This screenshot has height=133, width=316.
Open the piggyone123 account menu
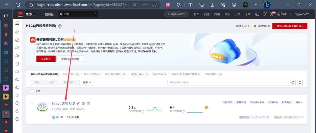302,14
